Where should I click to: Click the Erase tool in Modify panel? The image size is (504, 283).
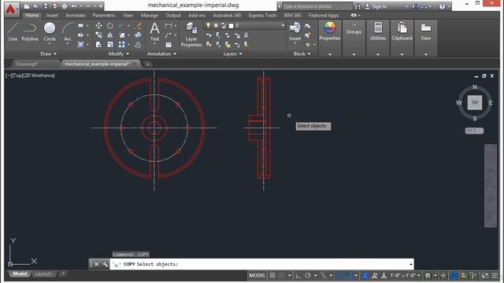[x=139, y=26]
